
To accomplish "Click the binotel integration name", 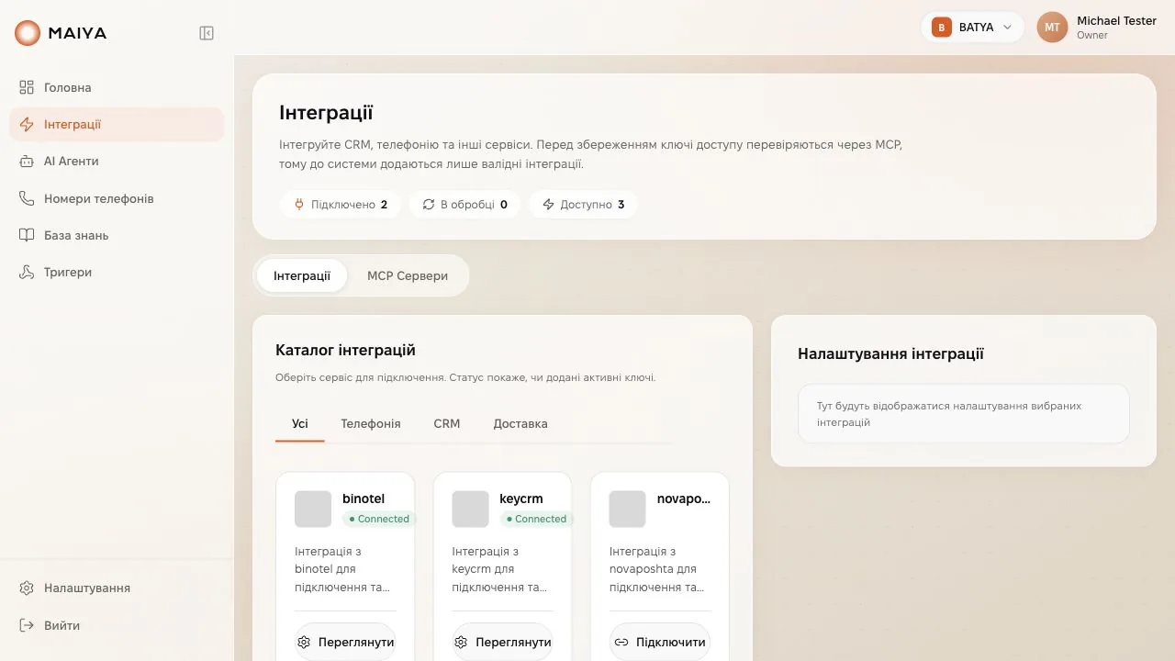I will [364, 499].
